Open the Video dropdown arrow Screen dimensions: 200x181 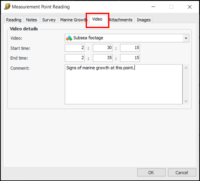click(x=186, y=38)
